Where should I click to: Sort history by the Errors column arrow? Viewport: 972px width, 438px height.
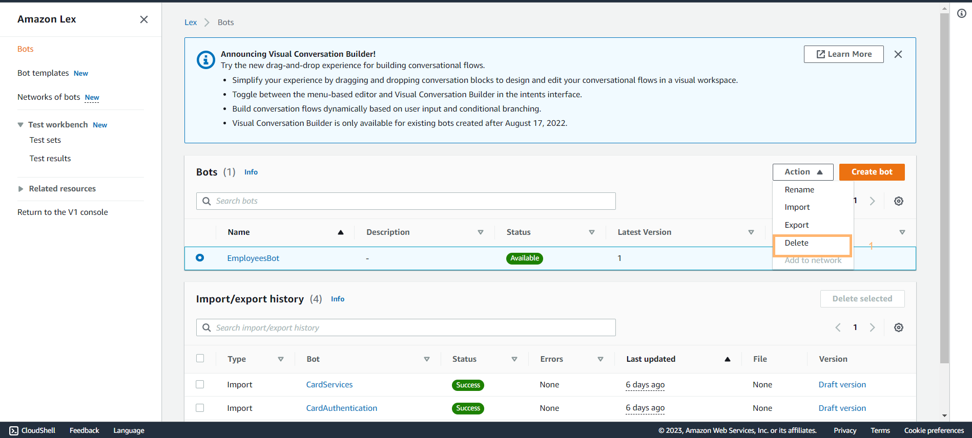601,359
